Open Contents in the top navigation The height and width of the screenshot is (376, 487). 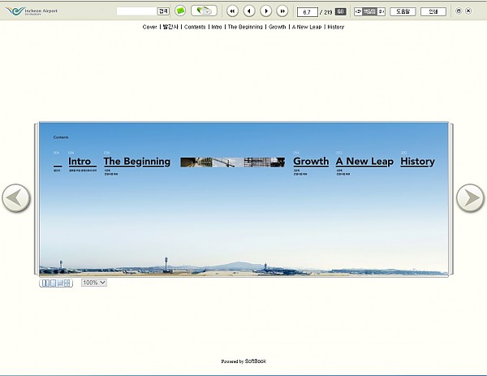coord(195,27)
